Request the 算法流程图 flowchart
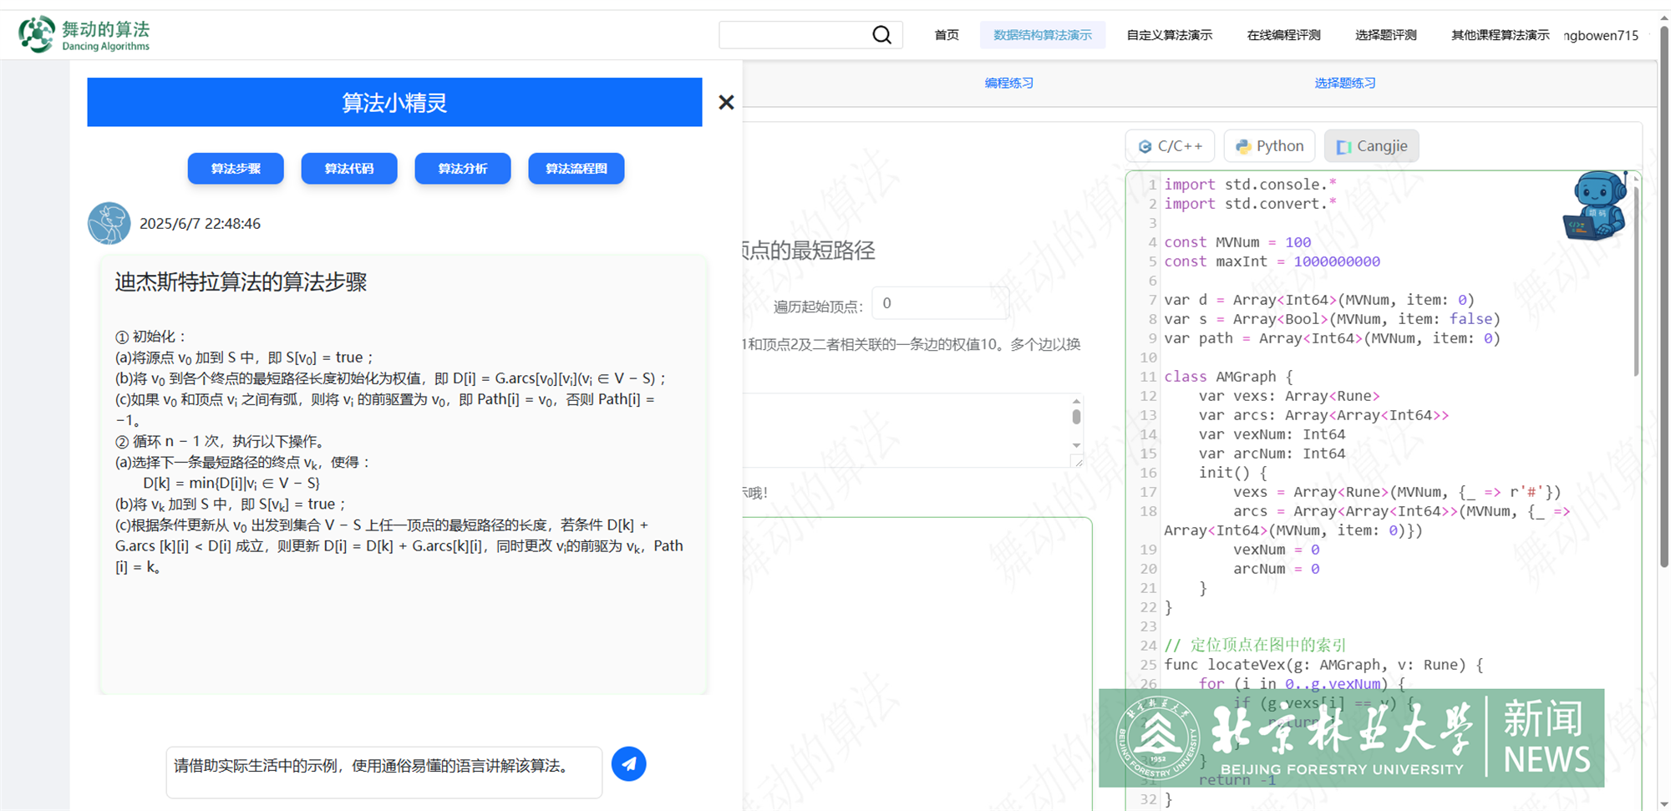Viewport: 1671px width, 811px height. pyautogui.click(x=576, y=169)
